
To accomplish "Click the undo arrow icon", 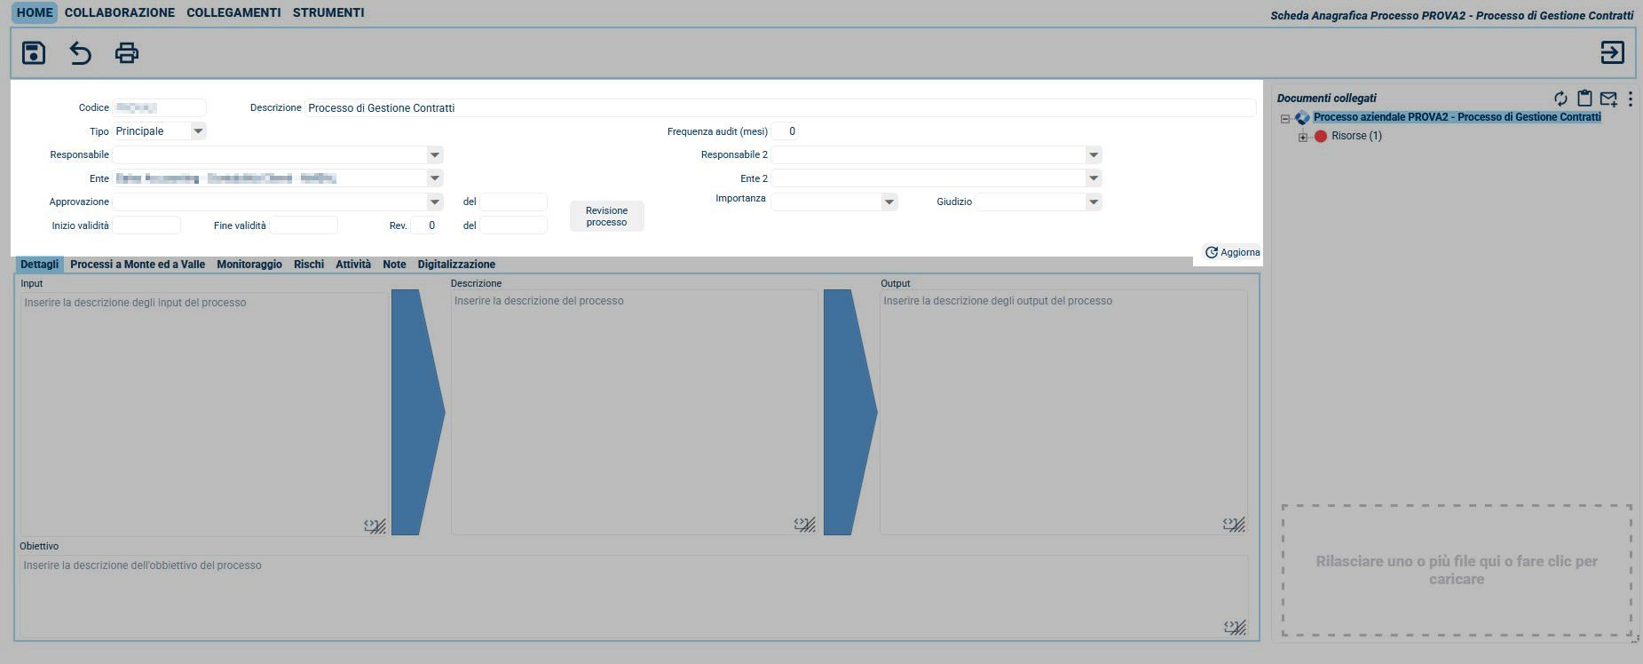I will 80,53.
